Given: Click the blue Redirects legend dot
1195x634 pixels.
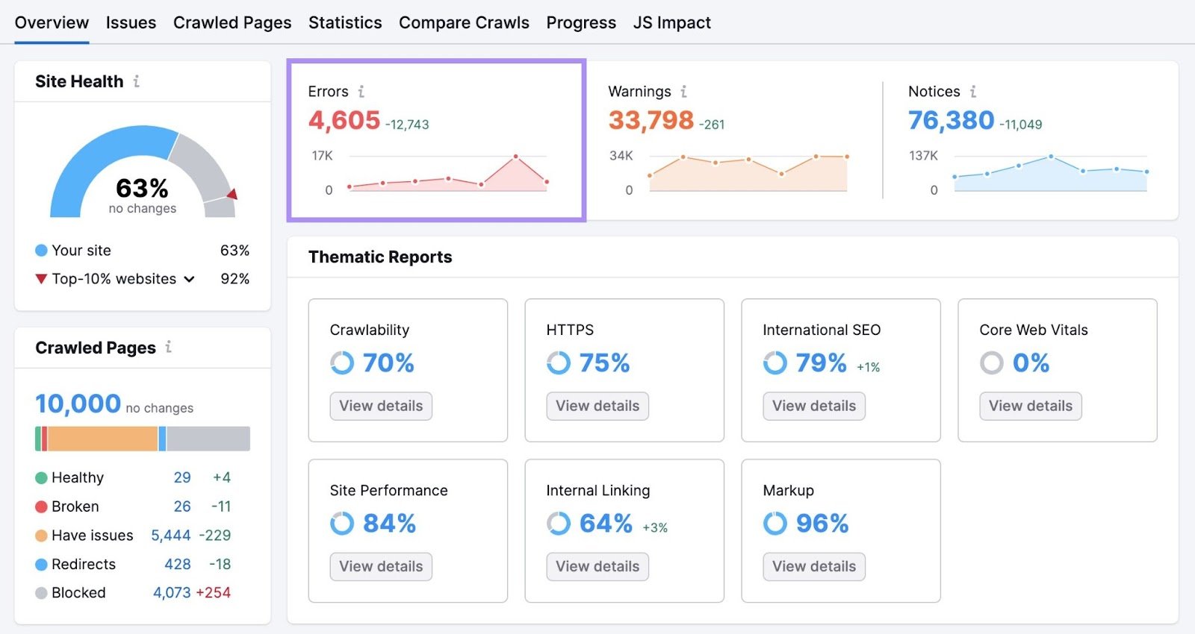Looking at the screenshot, I should coord(41,565).
